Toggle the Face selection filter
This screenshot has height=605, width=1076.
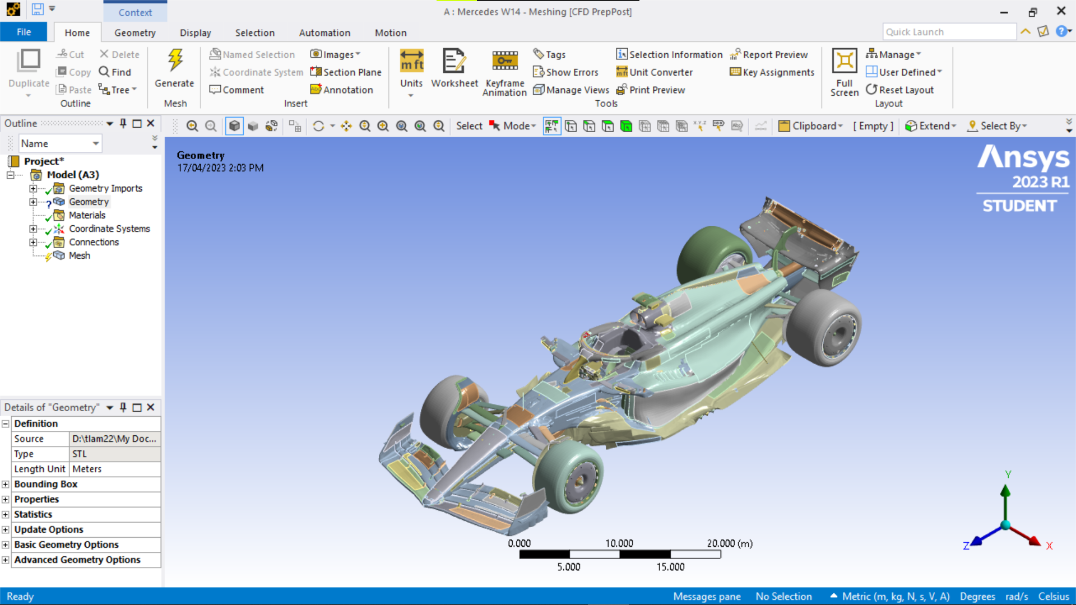click(x=607, y=126)
